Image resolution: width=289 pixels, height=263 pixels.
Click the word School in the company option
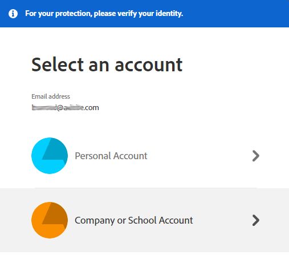[x=143, y=220]
